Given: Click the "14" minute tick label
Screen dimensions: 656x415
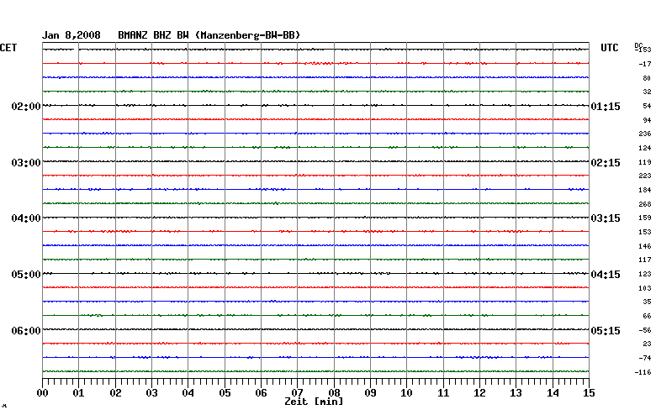Looking at the screenshot, I should [x=553, y=393].
